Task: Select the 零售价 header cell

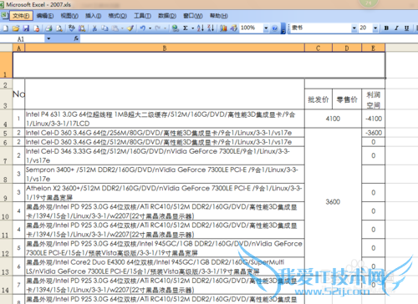Action: tap(347, 99)
